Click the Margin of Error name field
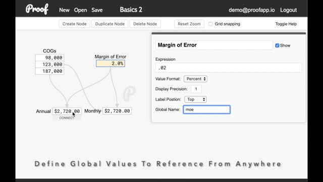 click(214, 45)
